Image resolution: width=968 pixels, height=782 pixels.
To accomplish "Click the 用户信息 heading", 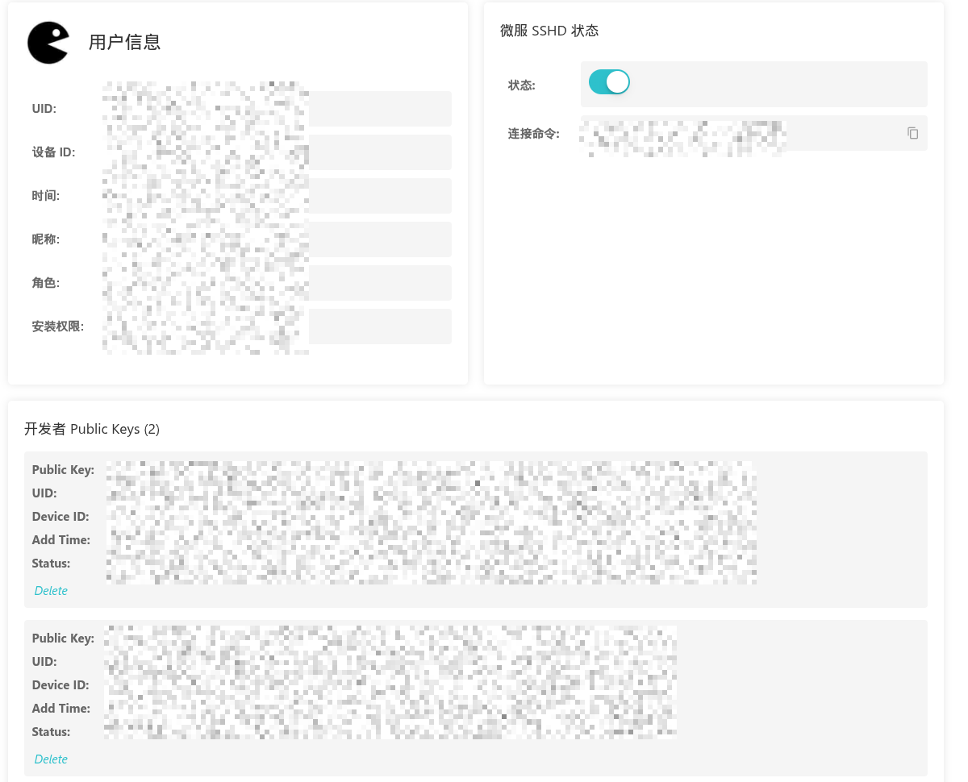I will coord(125,43).
